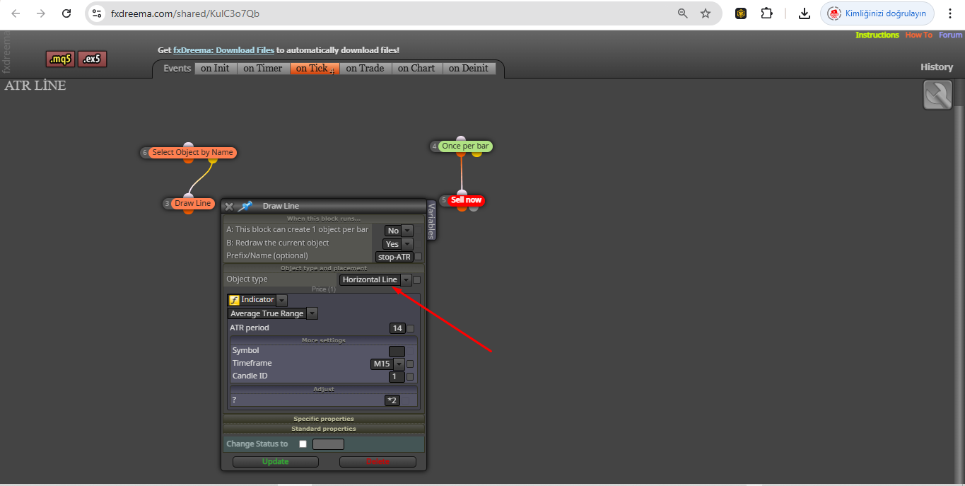Toggle checkbox next to ATR period
This screenshot has width=965, height=486.
(410, 328)
